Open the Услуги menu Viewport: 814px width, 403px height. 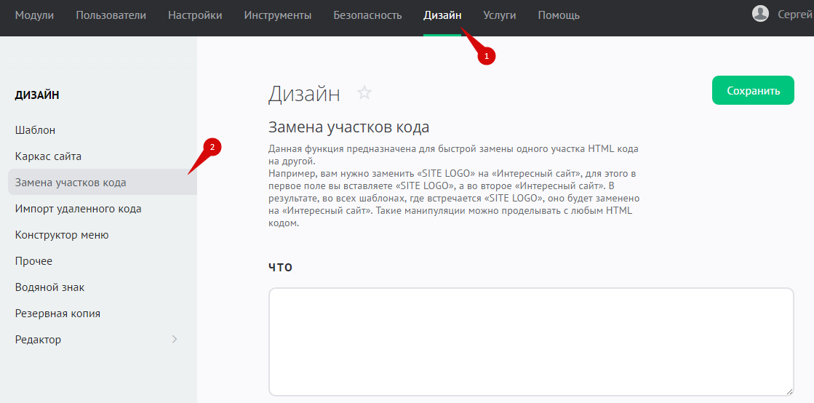pyautogui.click(x=499, y=15)
